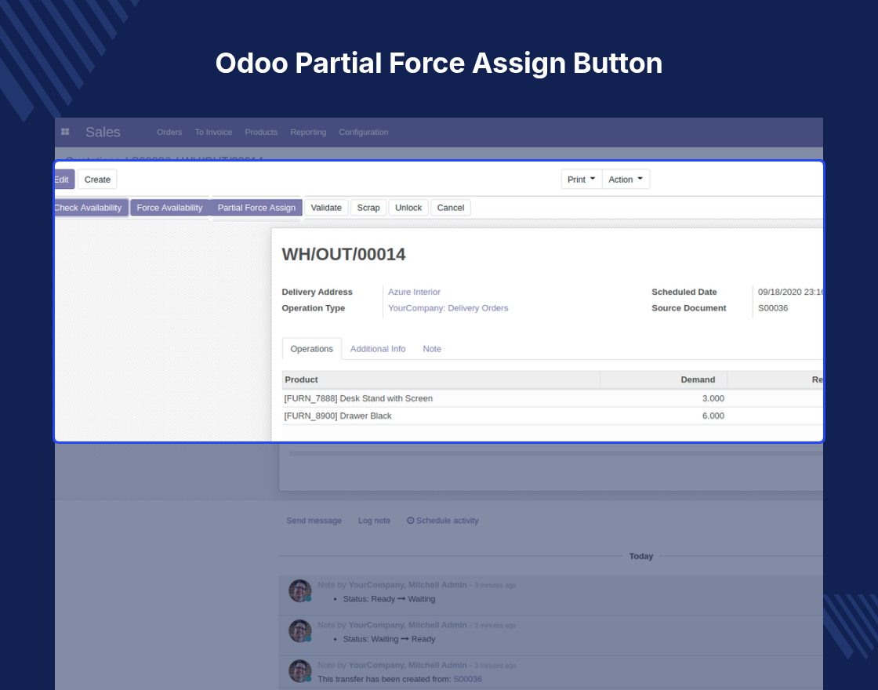Open the apps grid menu icon
The height and width of the screenshot is (690, 878).
click(65, 132)
